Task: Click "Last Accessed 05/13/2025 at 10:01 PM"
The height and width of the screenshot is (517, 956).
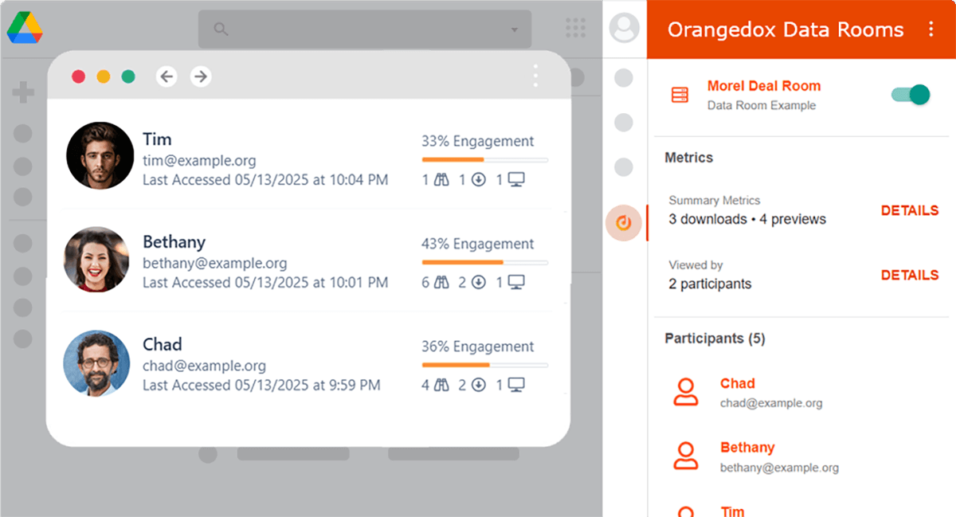Action: tap(265, 282)
